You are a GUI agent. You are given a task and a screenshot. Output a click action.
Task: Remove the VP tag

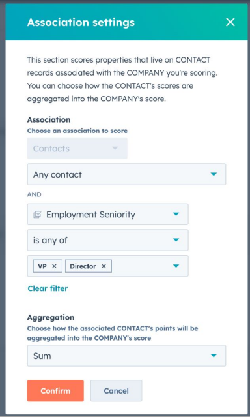pos(54,266)
